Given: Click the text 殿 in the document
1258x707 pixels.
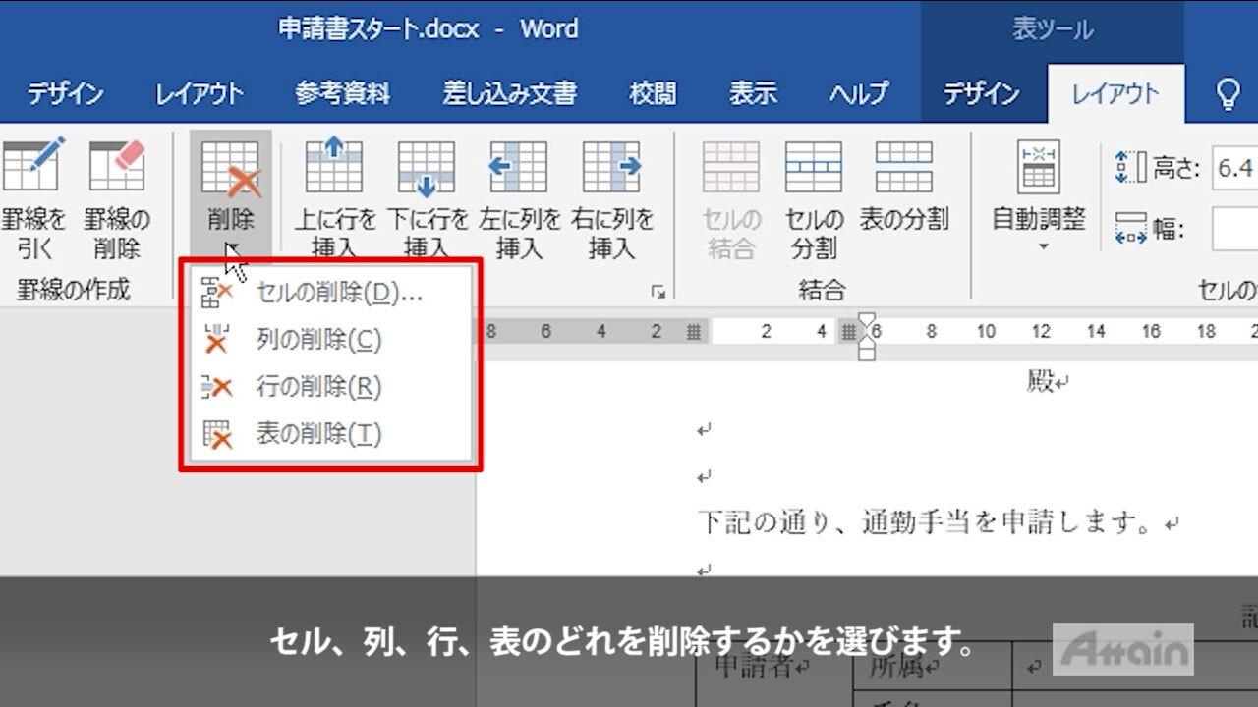Looking at the screenshot, I should pos(1041,381).
